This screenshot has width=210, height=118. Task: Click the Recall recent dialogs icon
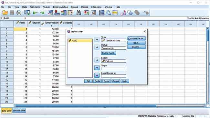pos(27,13)
